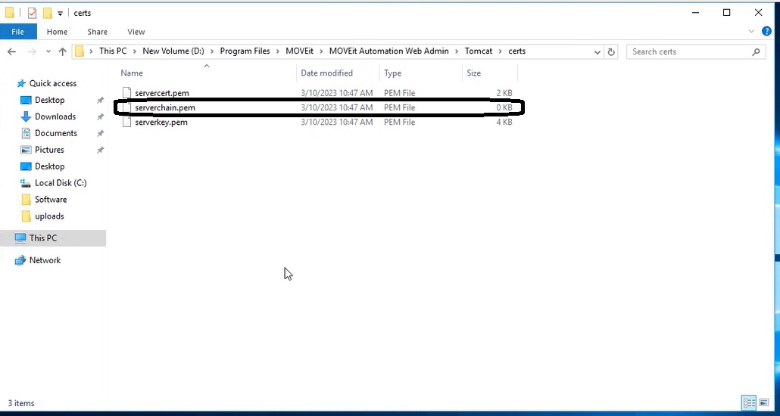Click servercert.pem file icon
This screenshot has width=780, height=416.
coord(126,93)
